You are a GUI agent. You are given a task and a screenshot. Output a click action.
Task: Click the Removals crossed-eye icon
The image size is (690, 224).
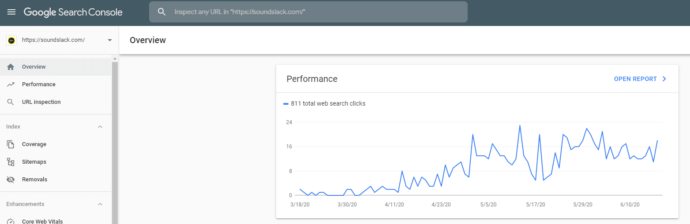pos(11,180)
